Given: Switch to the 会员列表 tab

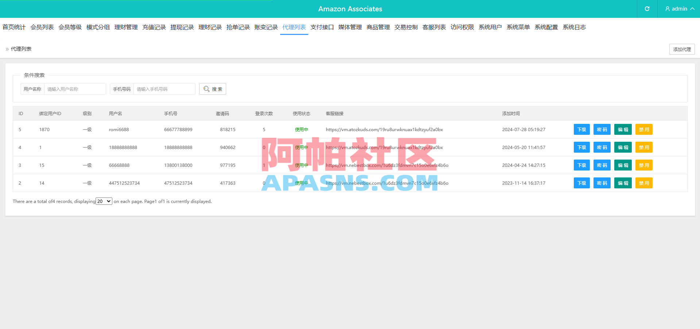Looking at the screenshot, I should pyautogui.click(x=42, y=27).
